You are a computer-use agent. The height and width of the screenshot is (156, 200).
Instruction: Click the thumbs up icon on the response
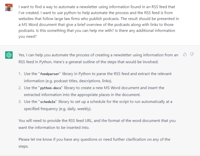point(185,55)
